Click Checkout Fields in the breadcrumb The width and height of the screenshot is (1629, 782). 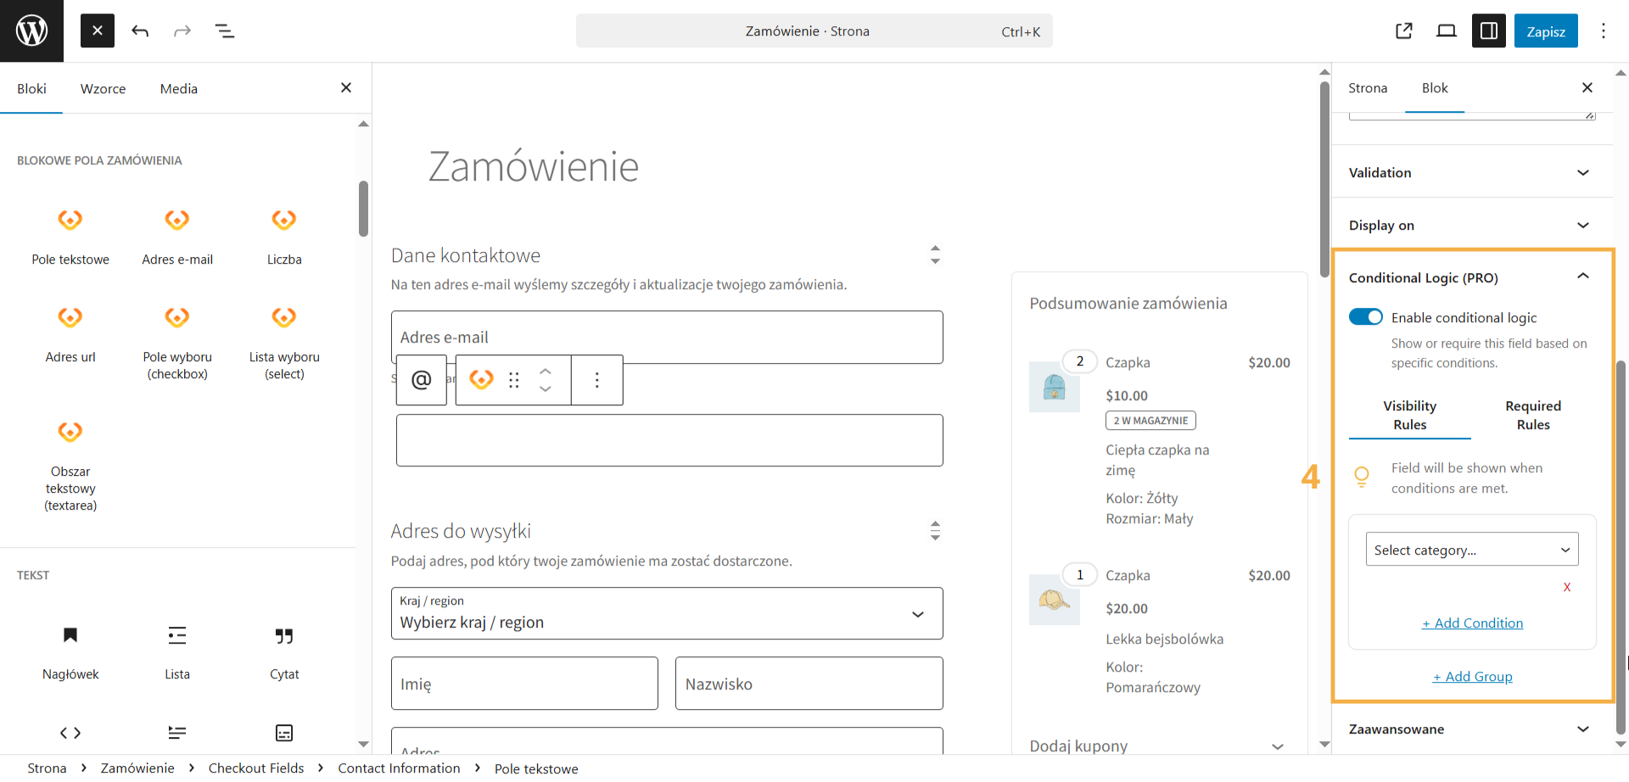coord(256,768)
